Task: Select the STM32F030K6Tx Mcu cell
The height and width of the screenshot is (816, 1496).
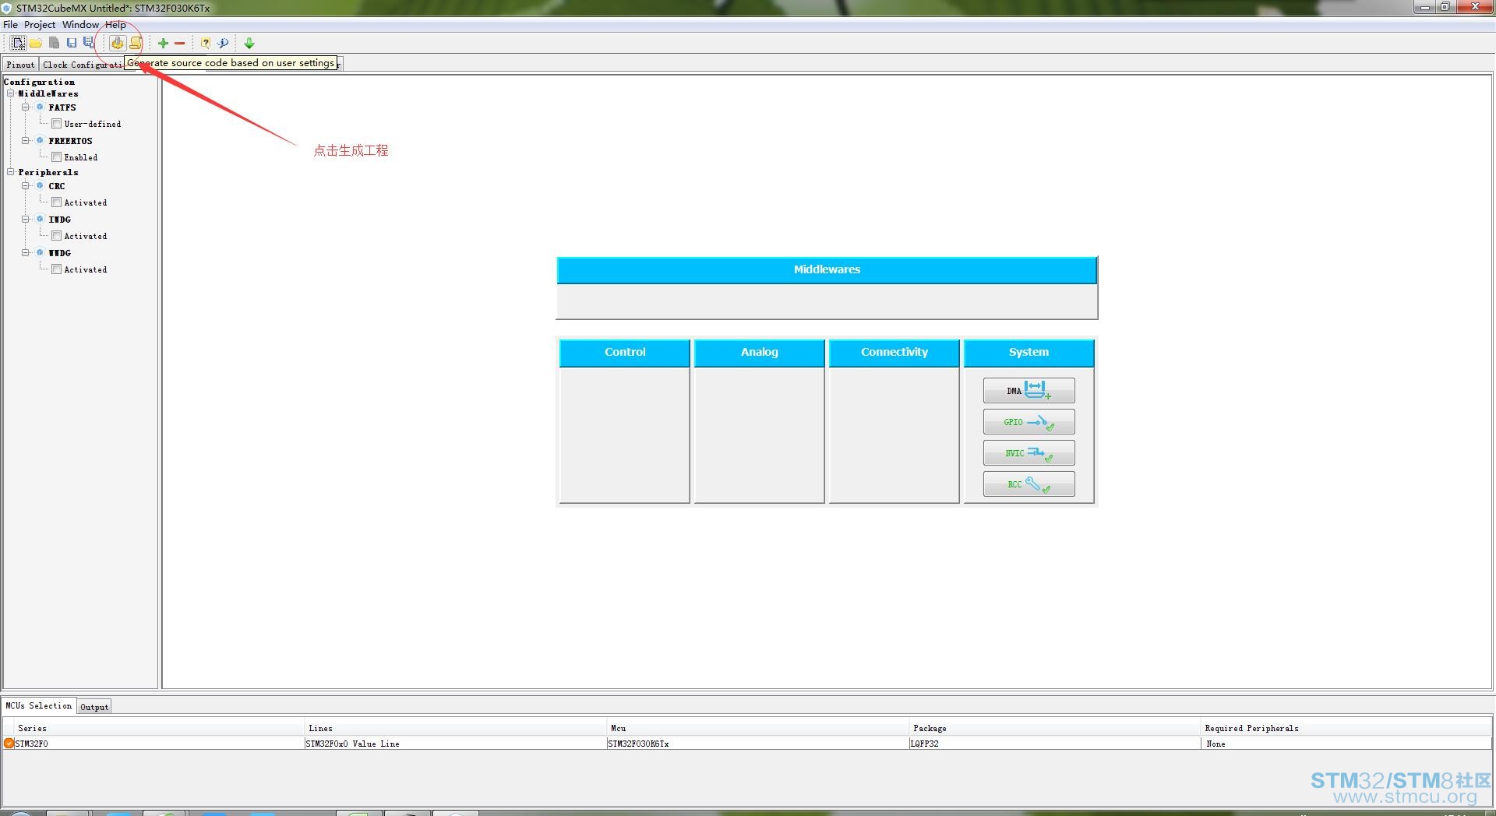Action: pos(757,744)
